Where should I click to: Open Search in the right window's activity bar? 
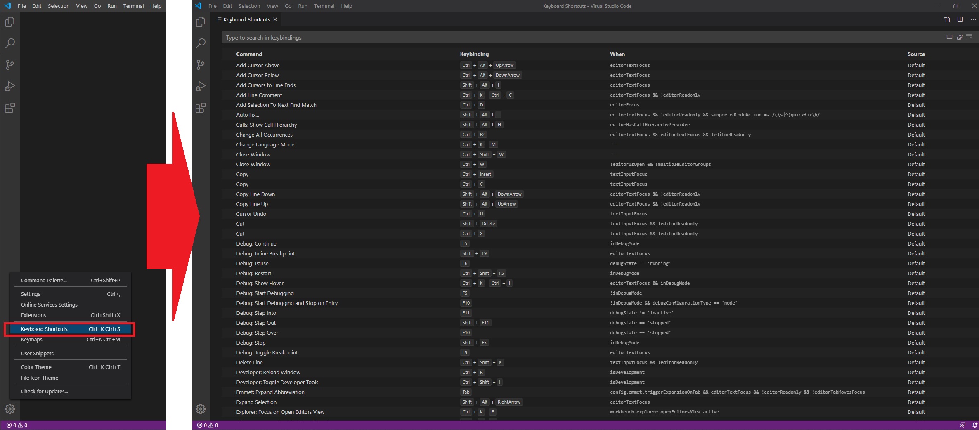point(201,43)
